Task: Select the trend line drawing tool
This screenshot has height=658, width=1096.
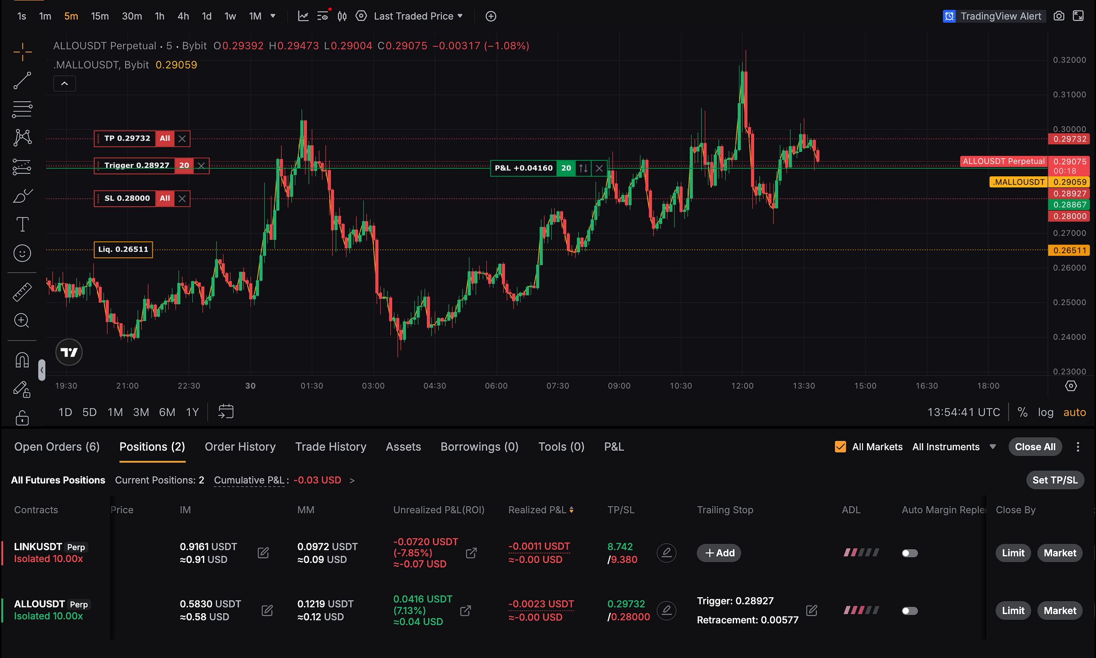Action: (22, 80)
